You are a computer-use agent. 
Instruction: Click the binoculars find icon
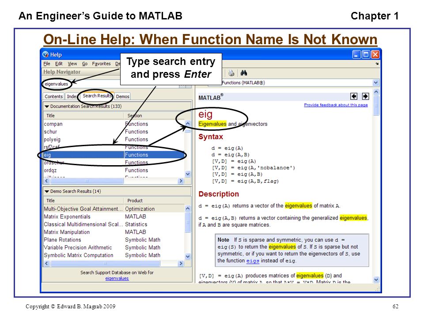click(244, 73)
